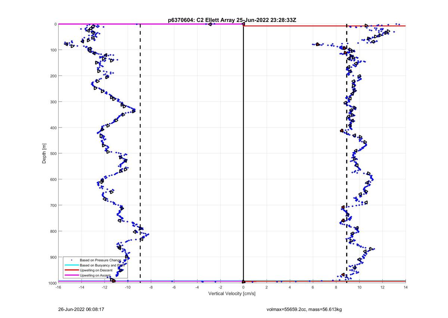Click the volmax=55659.2cc, mass=56.613kg text

click(305, 309)
